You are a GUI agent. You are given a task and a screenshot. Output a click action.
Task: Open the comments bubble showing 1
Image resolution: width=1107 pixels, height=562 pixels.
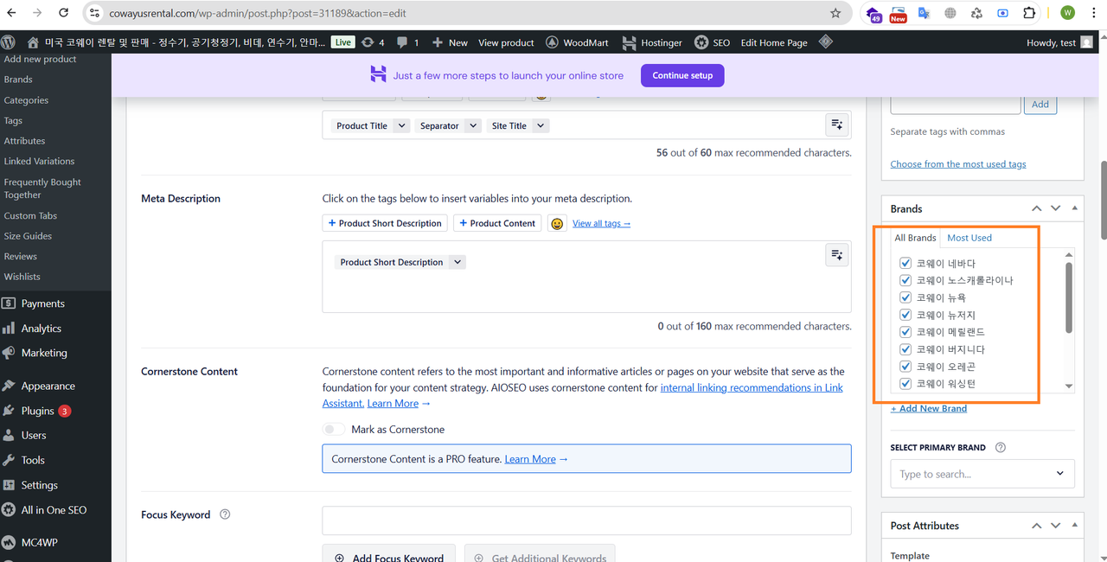click(x=407, y=42)
